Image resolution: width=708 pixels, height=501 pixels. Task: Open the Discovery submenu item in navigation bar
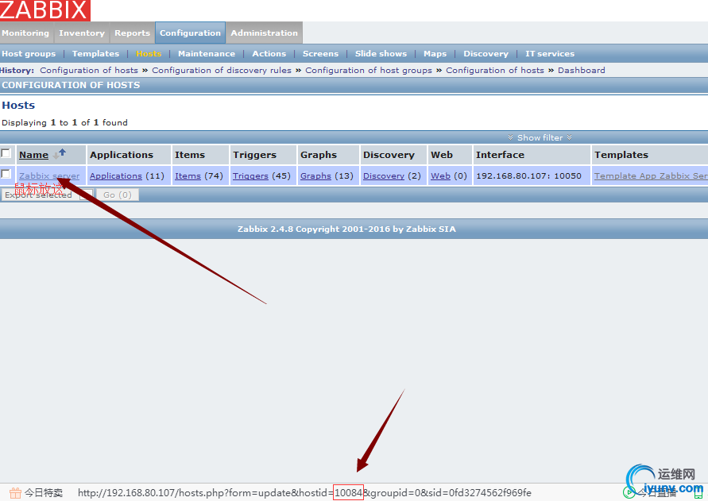click(x=486, y=54)
